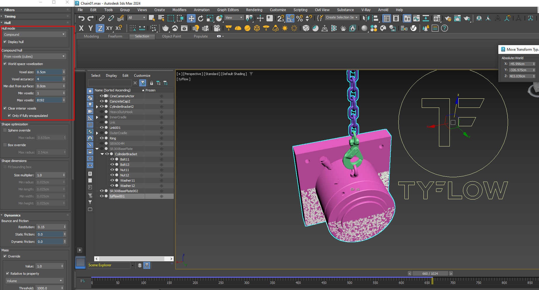The width and height of the screenshot is (539, 290).
Task: Activate the Select and Move tool
Action: 191,18
